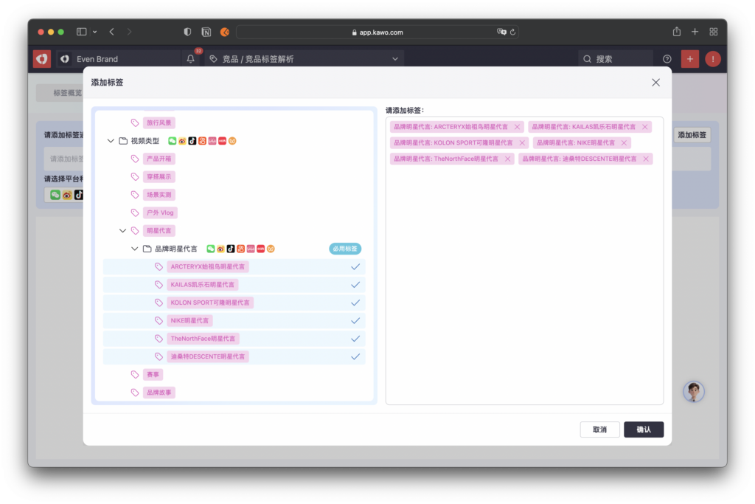
Task: Click the 取消 button
Action: pyautogui.click(x=599, y=429)
